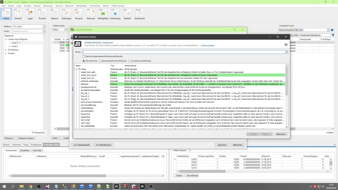The width and height of the screenshot is (338, 190).
Task: Click the save filter floppy disk icon
Action: coord(301,30)
